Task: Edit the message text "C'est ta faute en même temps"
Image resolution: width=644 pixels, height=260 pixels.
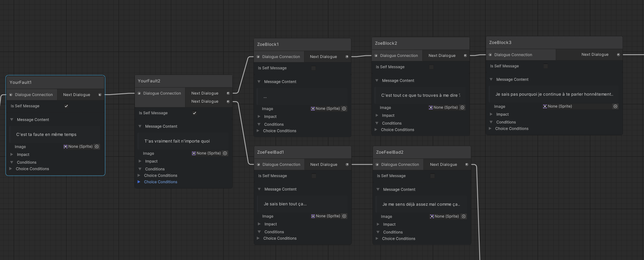Action: click(x=55, y=134)
